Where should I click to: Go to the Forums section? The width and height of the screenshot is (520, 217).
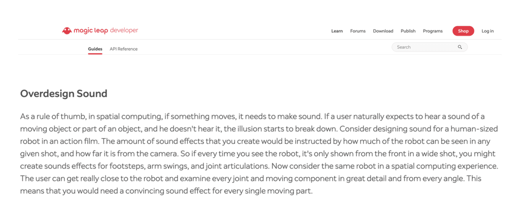coord(358,31)
